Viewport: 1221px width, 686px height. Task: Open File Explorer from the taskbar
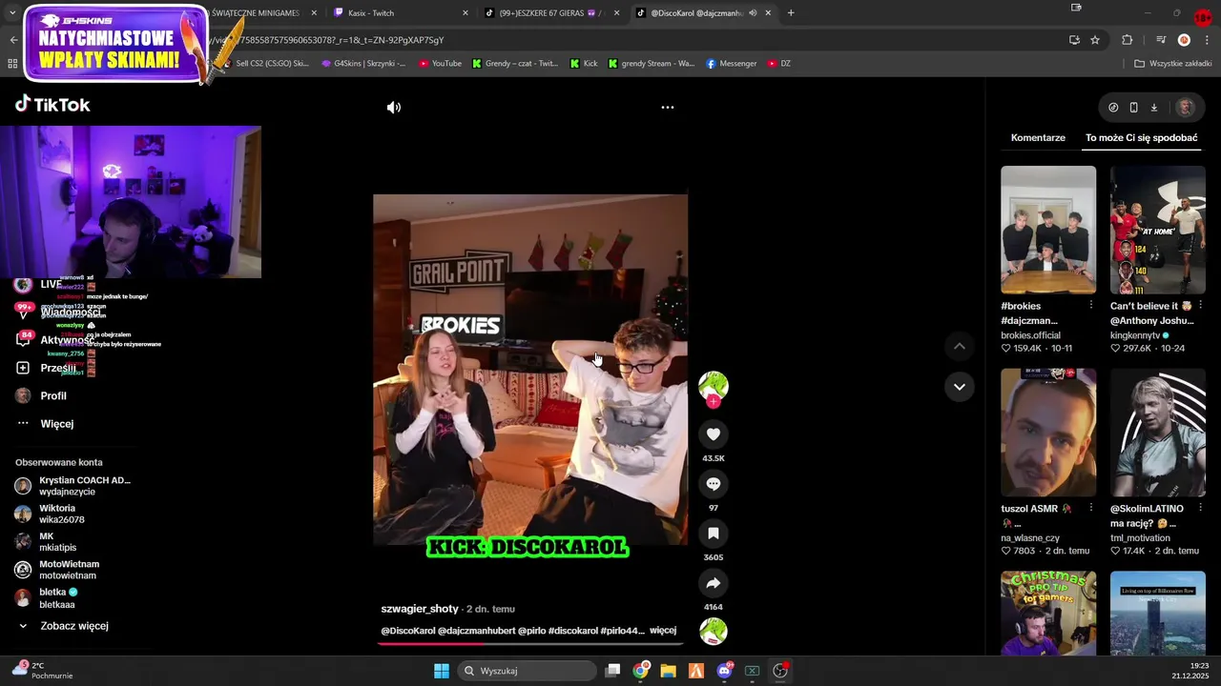668,671
